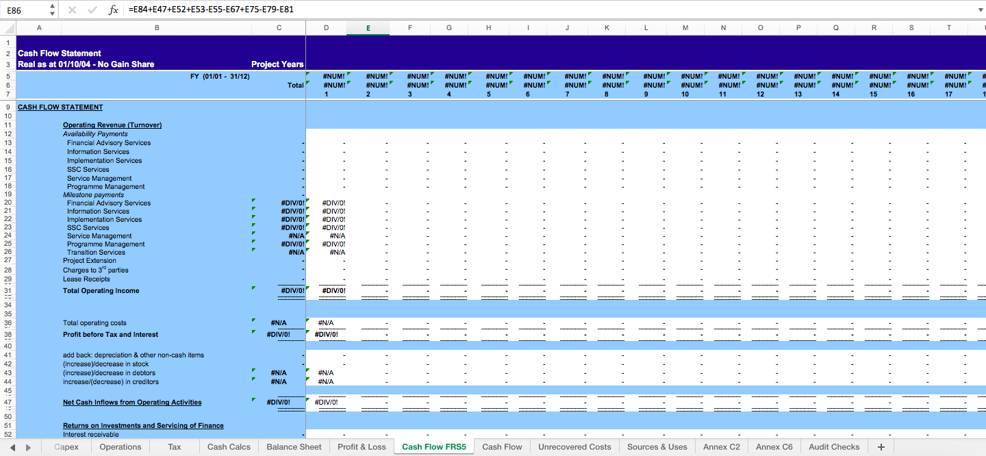
Task: Click the 'Milestone payments' label
Action: pos(94,195)
